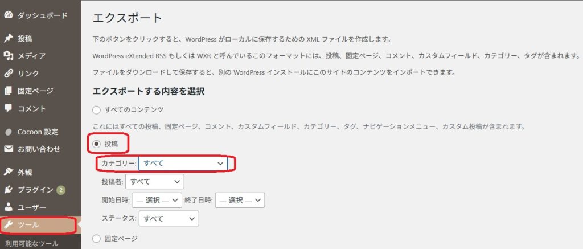Click the wrench icon for ツール
583x249 pixels.
[x=8, y=225]
